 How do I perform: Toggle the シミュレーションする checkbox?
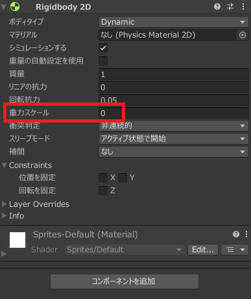[103, 48]
